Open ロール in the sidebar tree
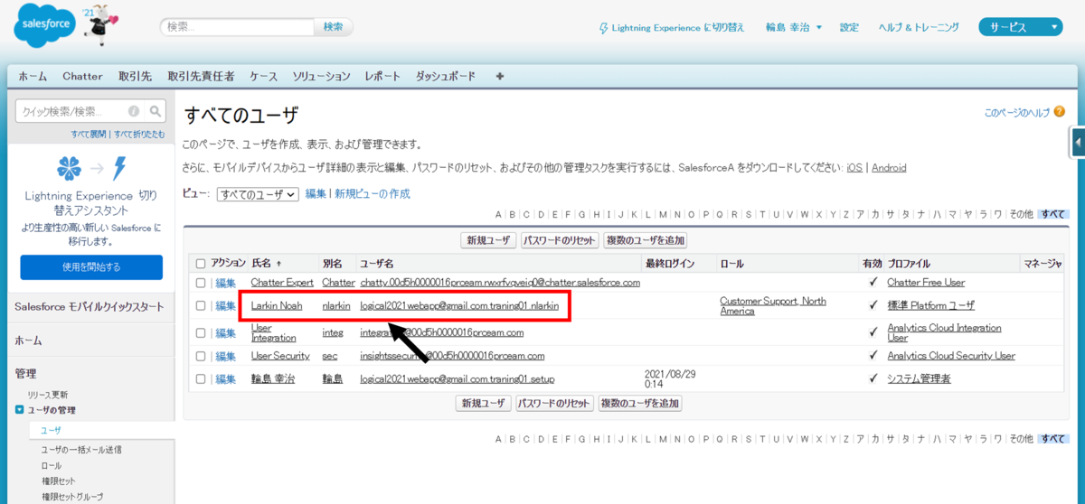Screen dimensions: 1085x504 50,465
